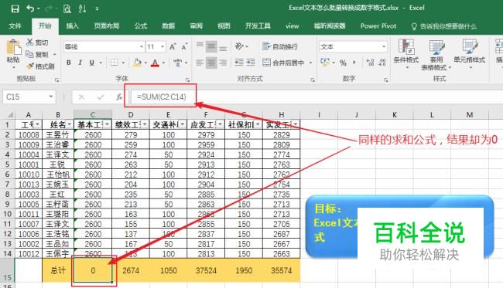
Task: Toggle Italic formatting
Action: point(80,63)
